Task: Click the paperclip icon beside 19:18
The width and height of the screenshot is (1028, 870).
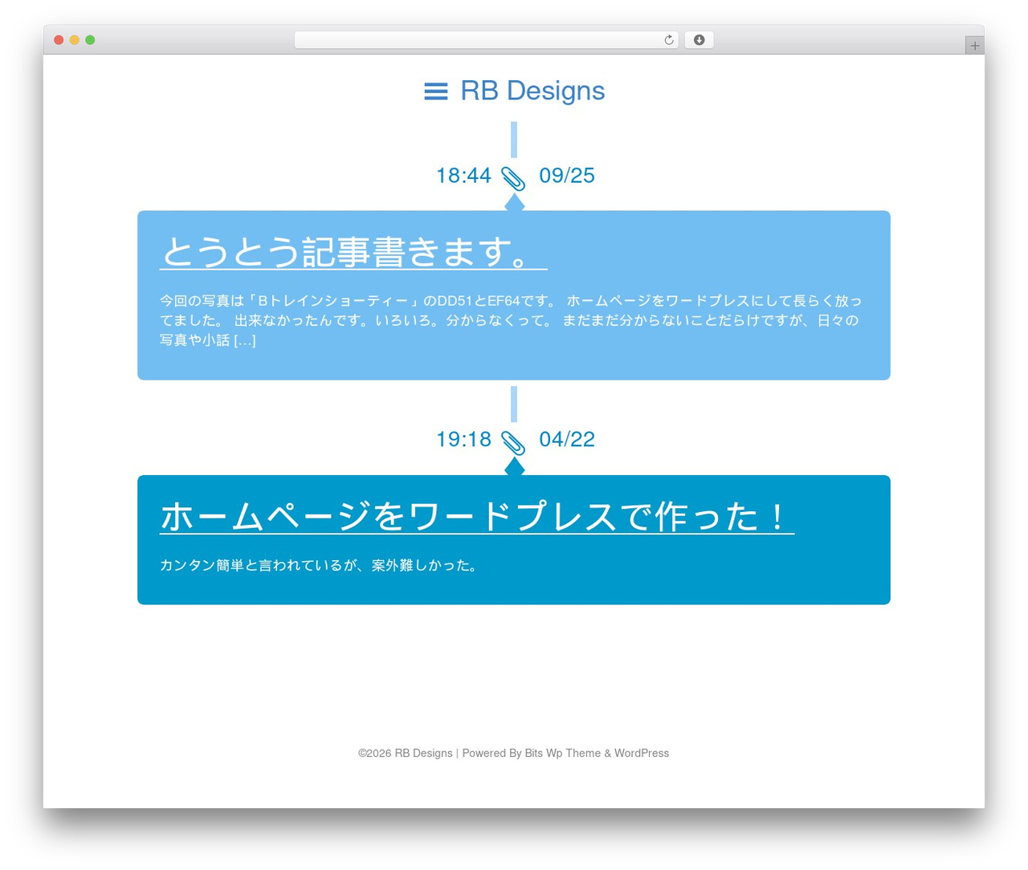Action: point(513,442)
